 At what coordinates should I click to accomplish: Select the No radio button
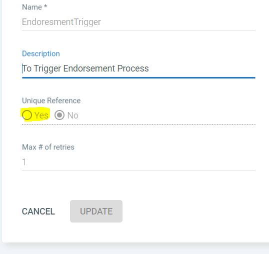59,115
